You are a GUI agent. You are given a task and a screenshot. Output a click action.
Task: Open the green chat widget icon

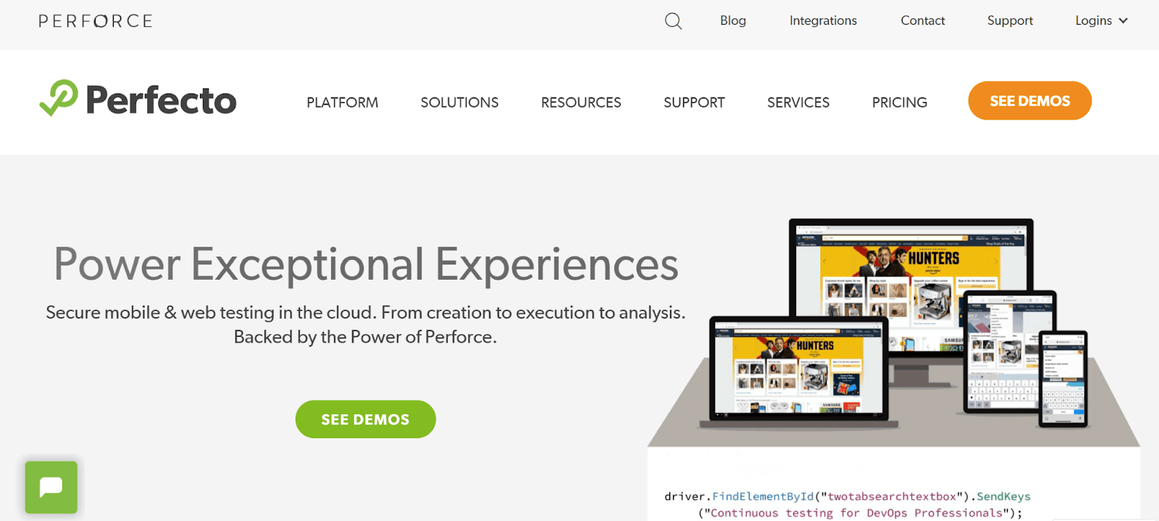51,488
